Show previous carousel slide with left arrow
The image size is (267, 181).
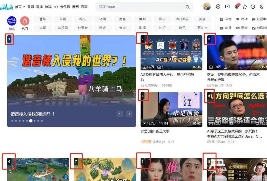120,114
